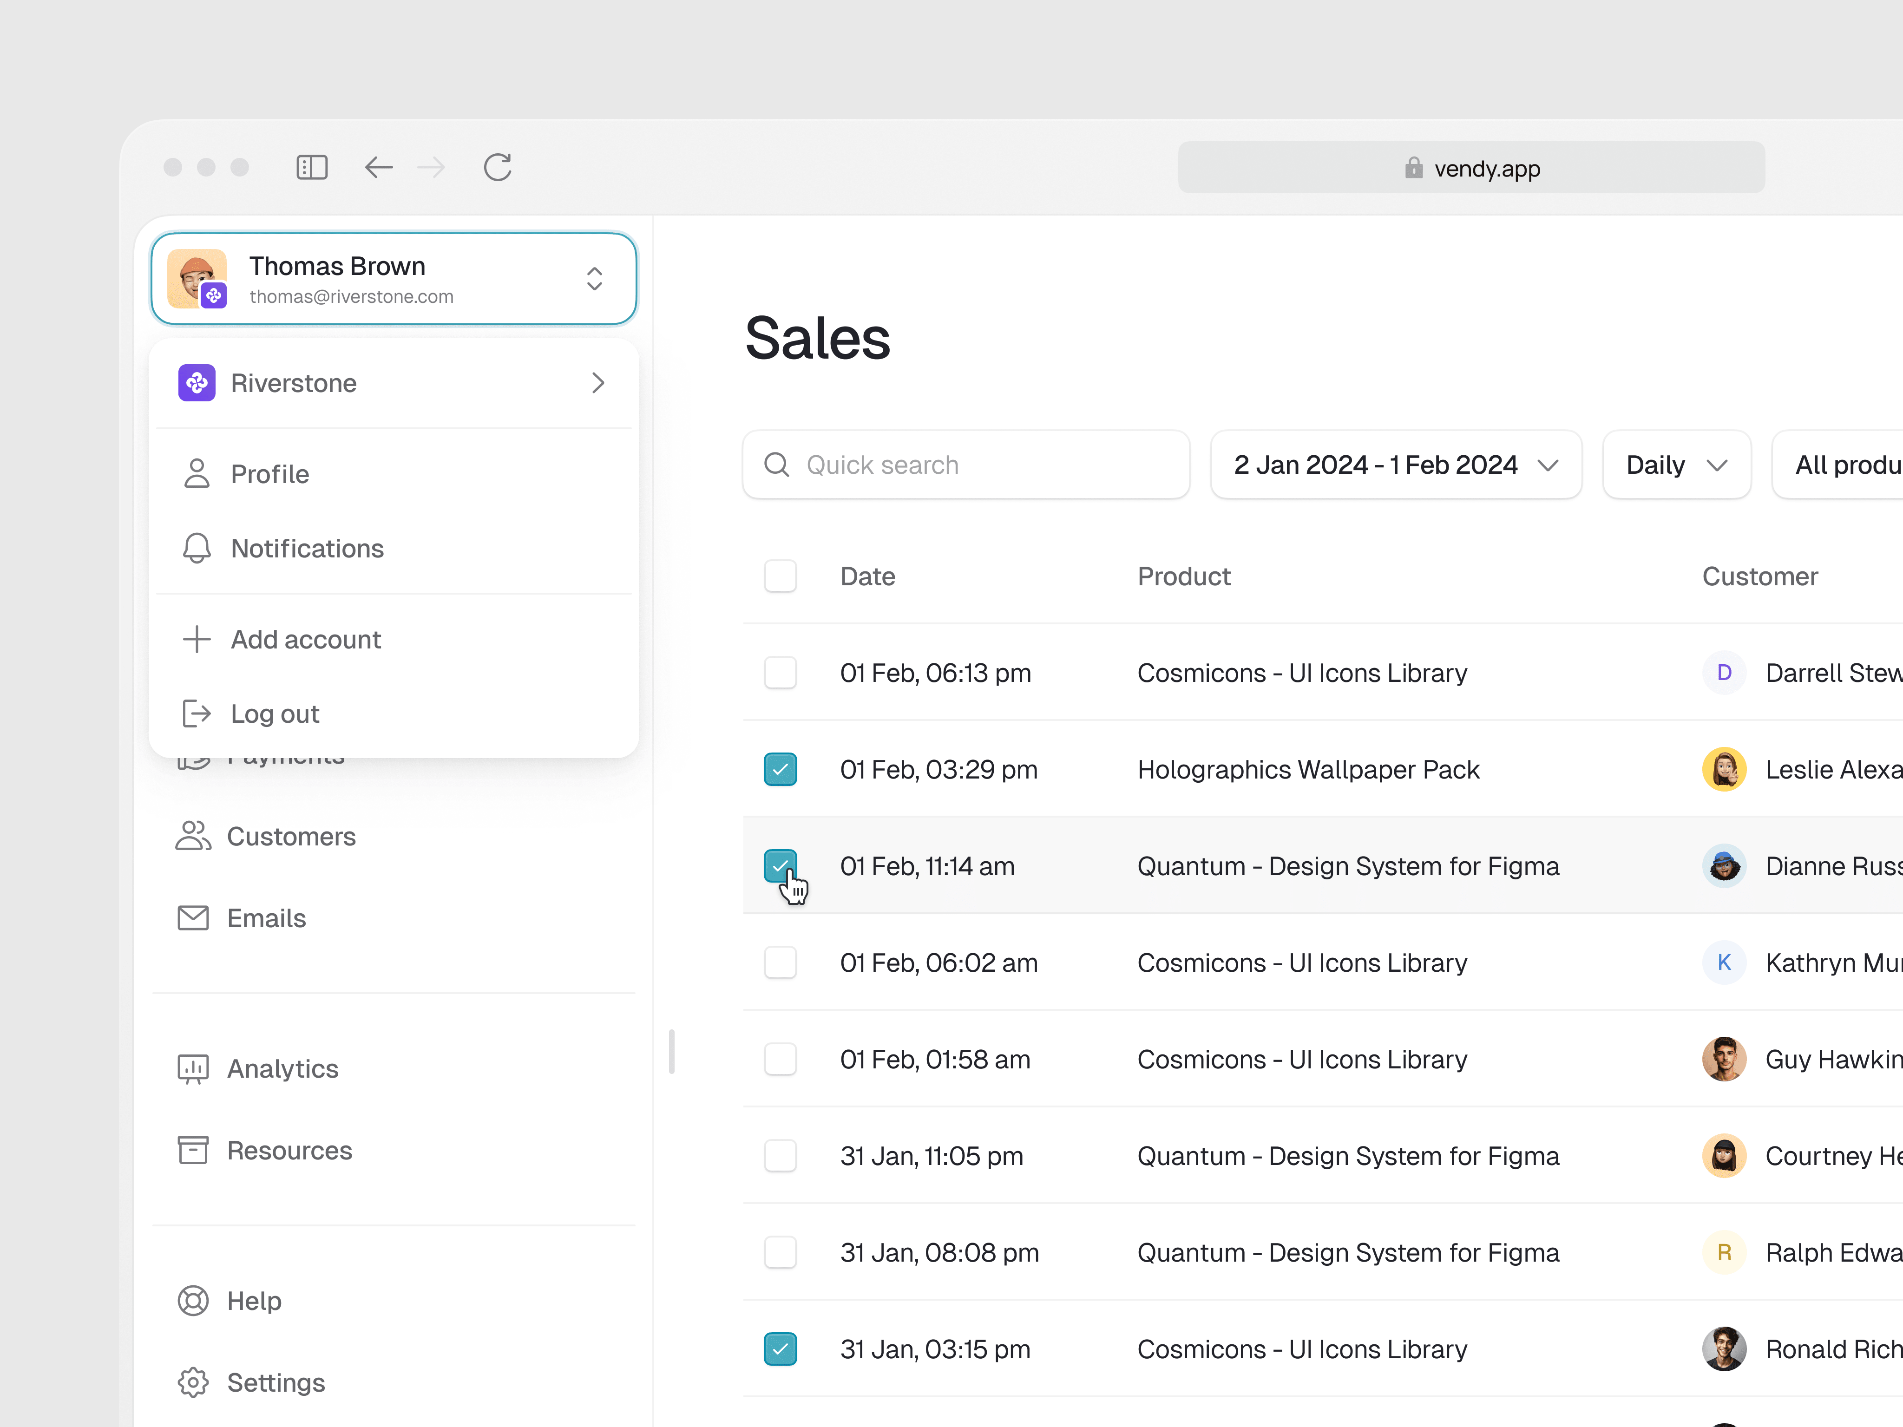This screenshot has height=1427, width=1903.
Task: Toggle the browser sidebar panel icon
Action: coord(311,167)
